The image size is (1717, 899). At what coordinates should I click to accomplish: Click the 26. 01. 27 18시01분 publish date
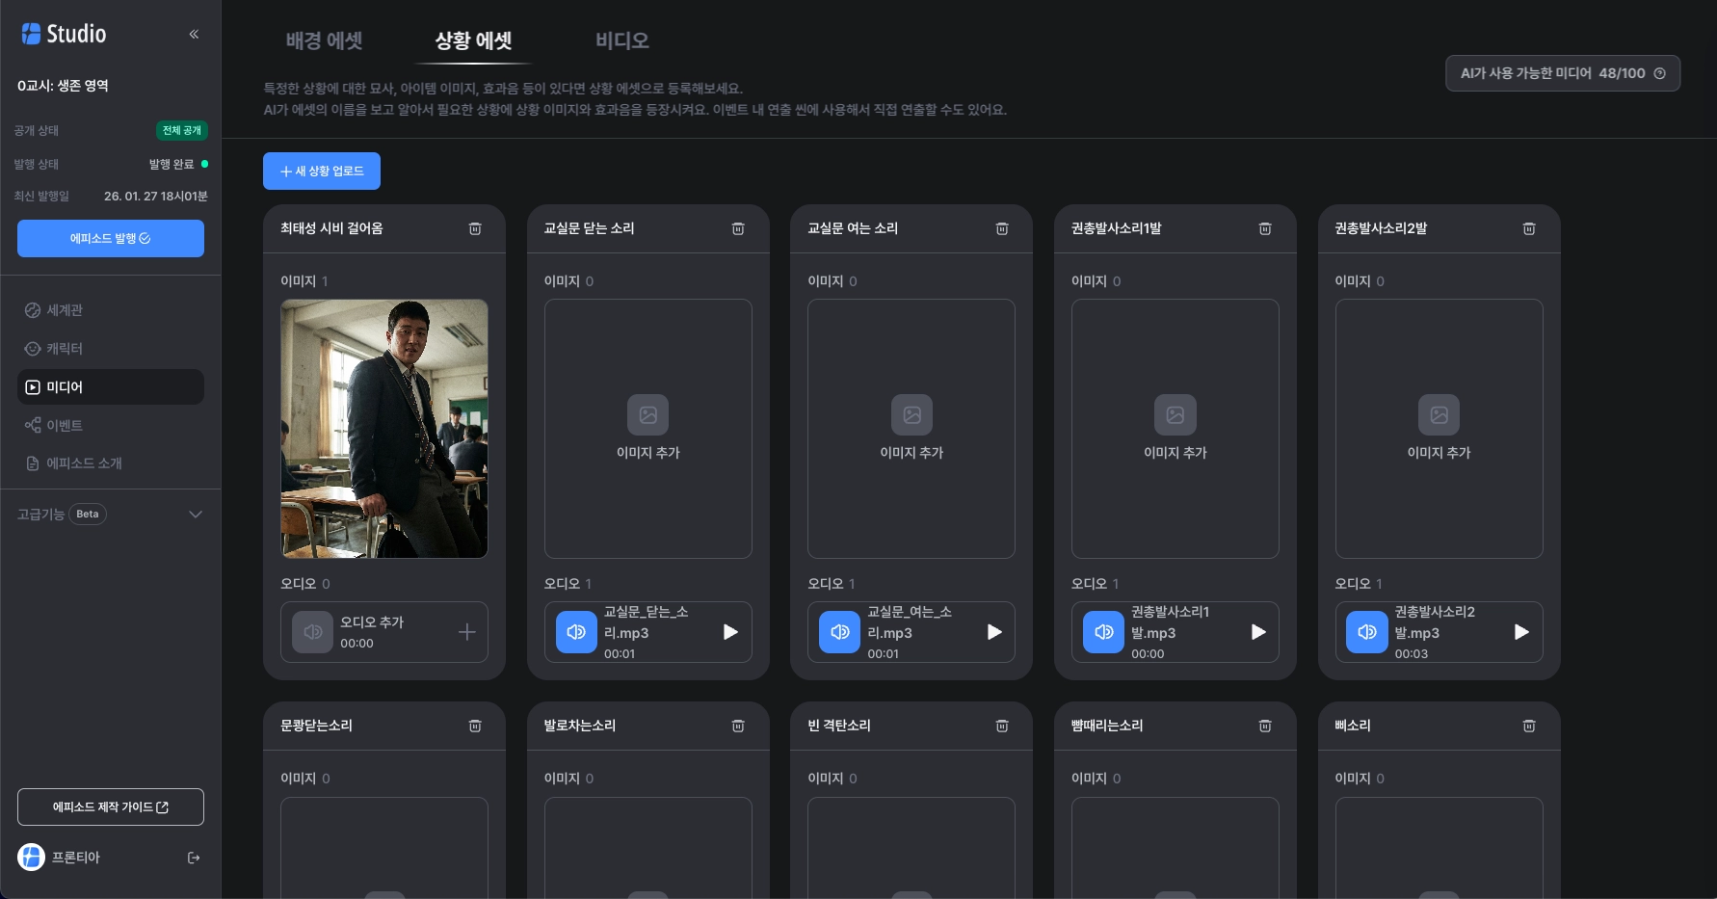[x=156, y=197]
